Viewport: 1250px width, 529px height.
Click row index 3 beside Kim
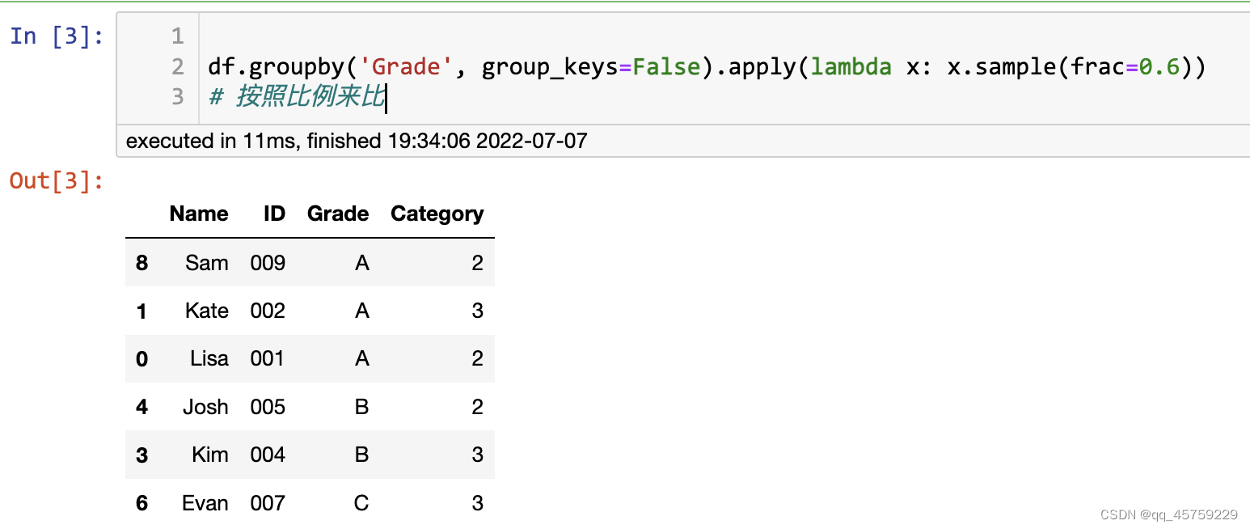[142, 455]
